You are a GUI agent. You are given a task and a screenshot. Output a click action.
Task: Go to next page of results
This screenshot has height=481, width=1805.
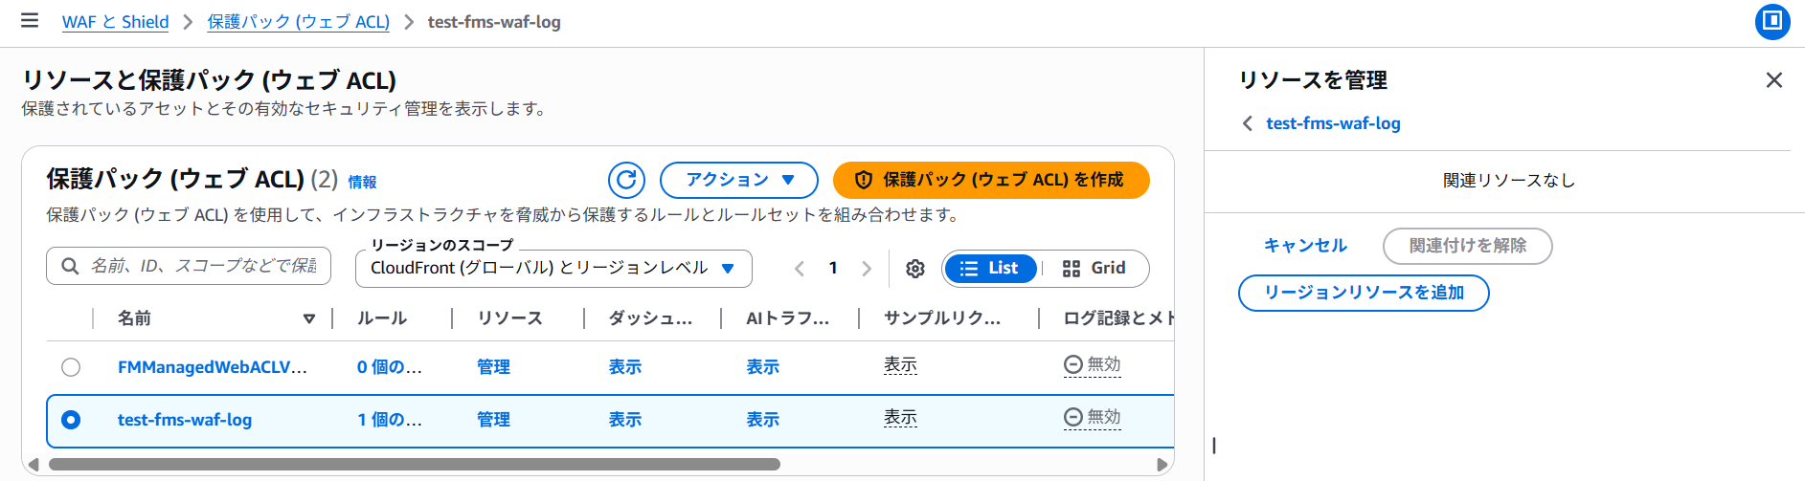tap(867, 269)
